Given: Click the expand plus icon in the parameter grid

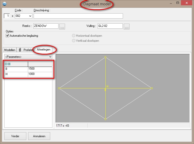Looking at the screenshot, I should 9,64.
